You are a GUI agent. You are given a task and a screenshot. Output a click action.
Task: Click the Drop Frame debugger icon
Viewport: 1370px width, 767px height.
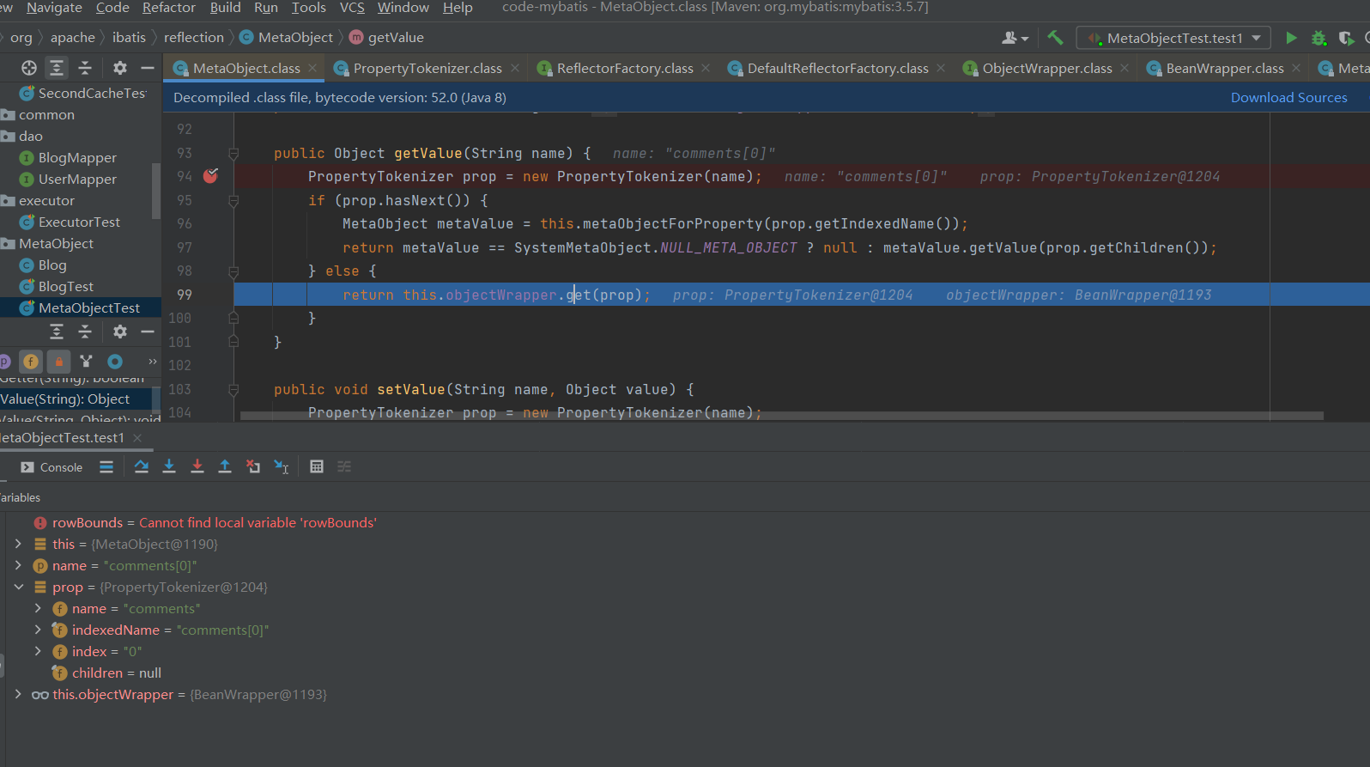tap(253, 466)
